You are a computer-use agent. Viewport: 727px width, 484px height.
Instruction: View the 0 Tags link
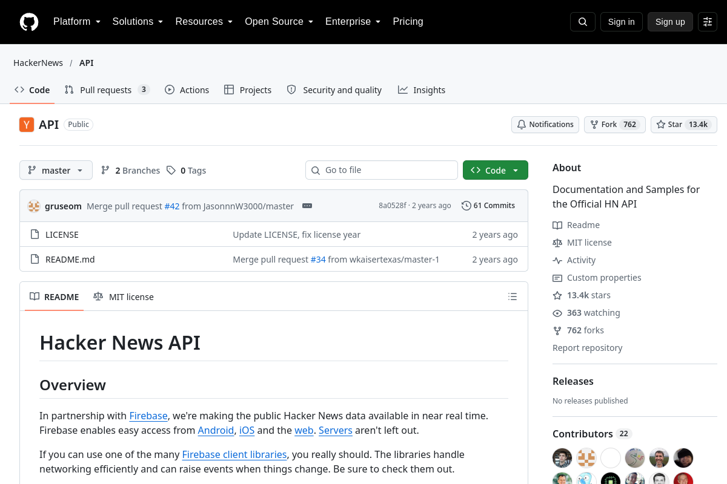point(187,171)
